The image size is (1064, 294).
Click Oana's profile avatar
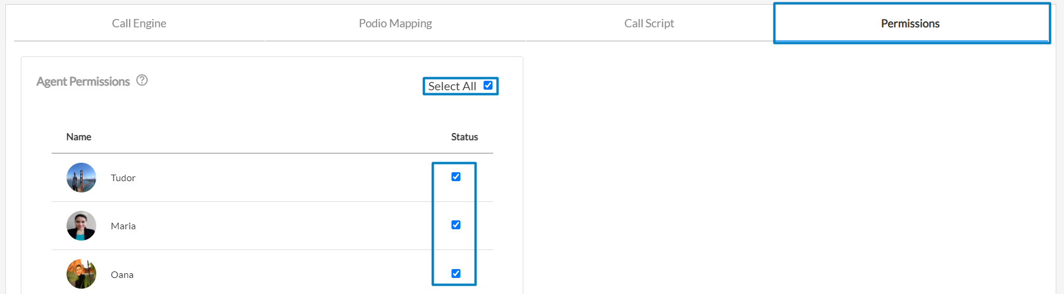(81, 274)
